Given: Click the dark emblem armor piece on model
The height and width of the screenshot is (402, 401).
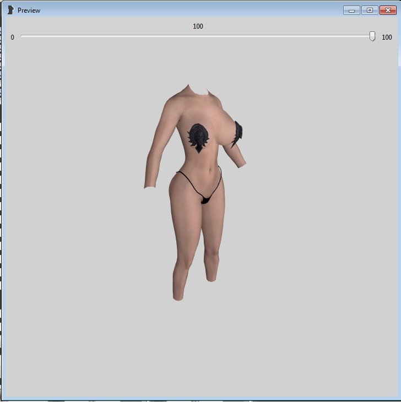Looking at the screenshot, I should [x=198, y=138].
